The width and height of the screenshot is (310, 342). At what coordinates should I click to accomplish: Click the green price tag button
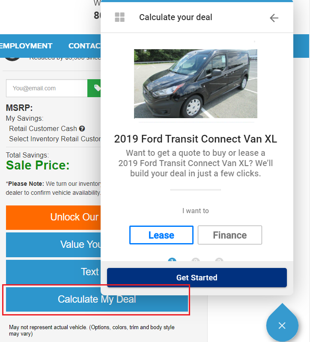95,88
